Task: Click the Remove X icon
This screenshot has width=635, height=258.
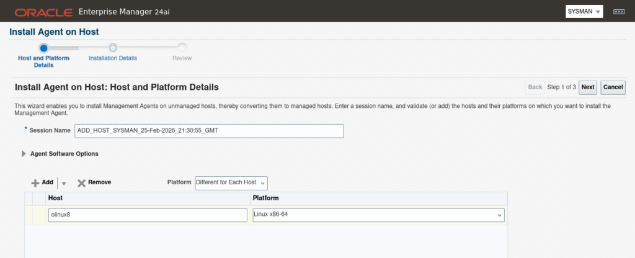Action: coord(81,183)
